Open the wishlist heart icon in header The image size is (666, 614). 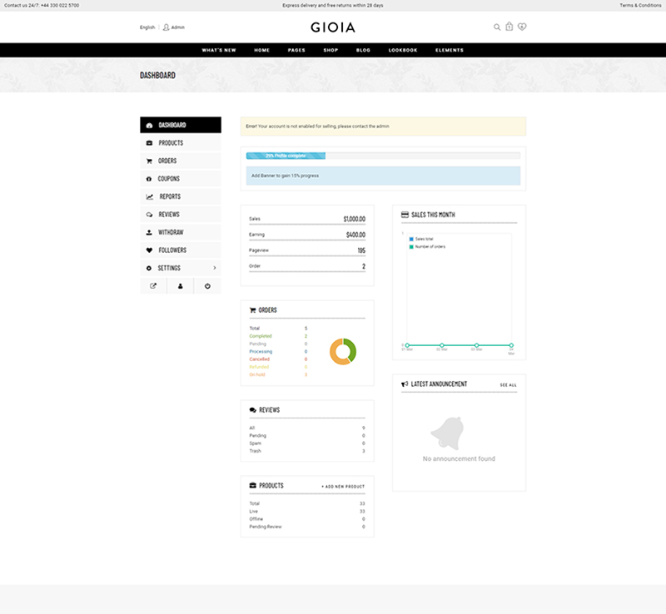522,27
